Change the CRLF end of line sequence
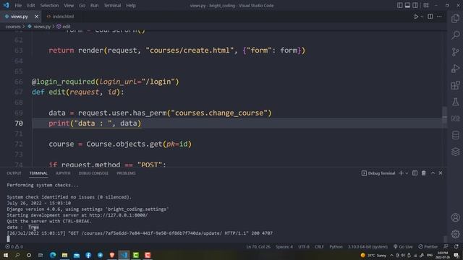Screen dimensions: 463x260 click(319, 247)
